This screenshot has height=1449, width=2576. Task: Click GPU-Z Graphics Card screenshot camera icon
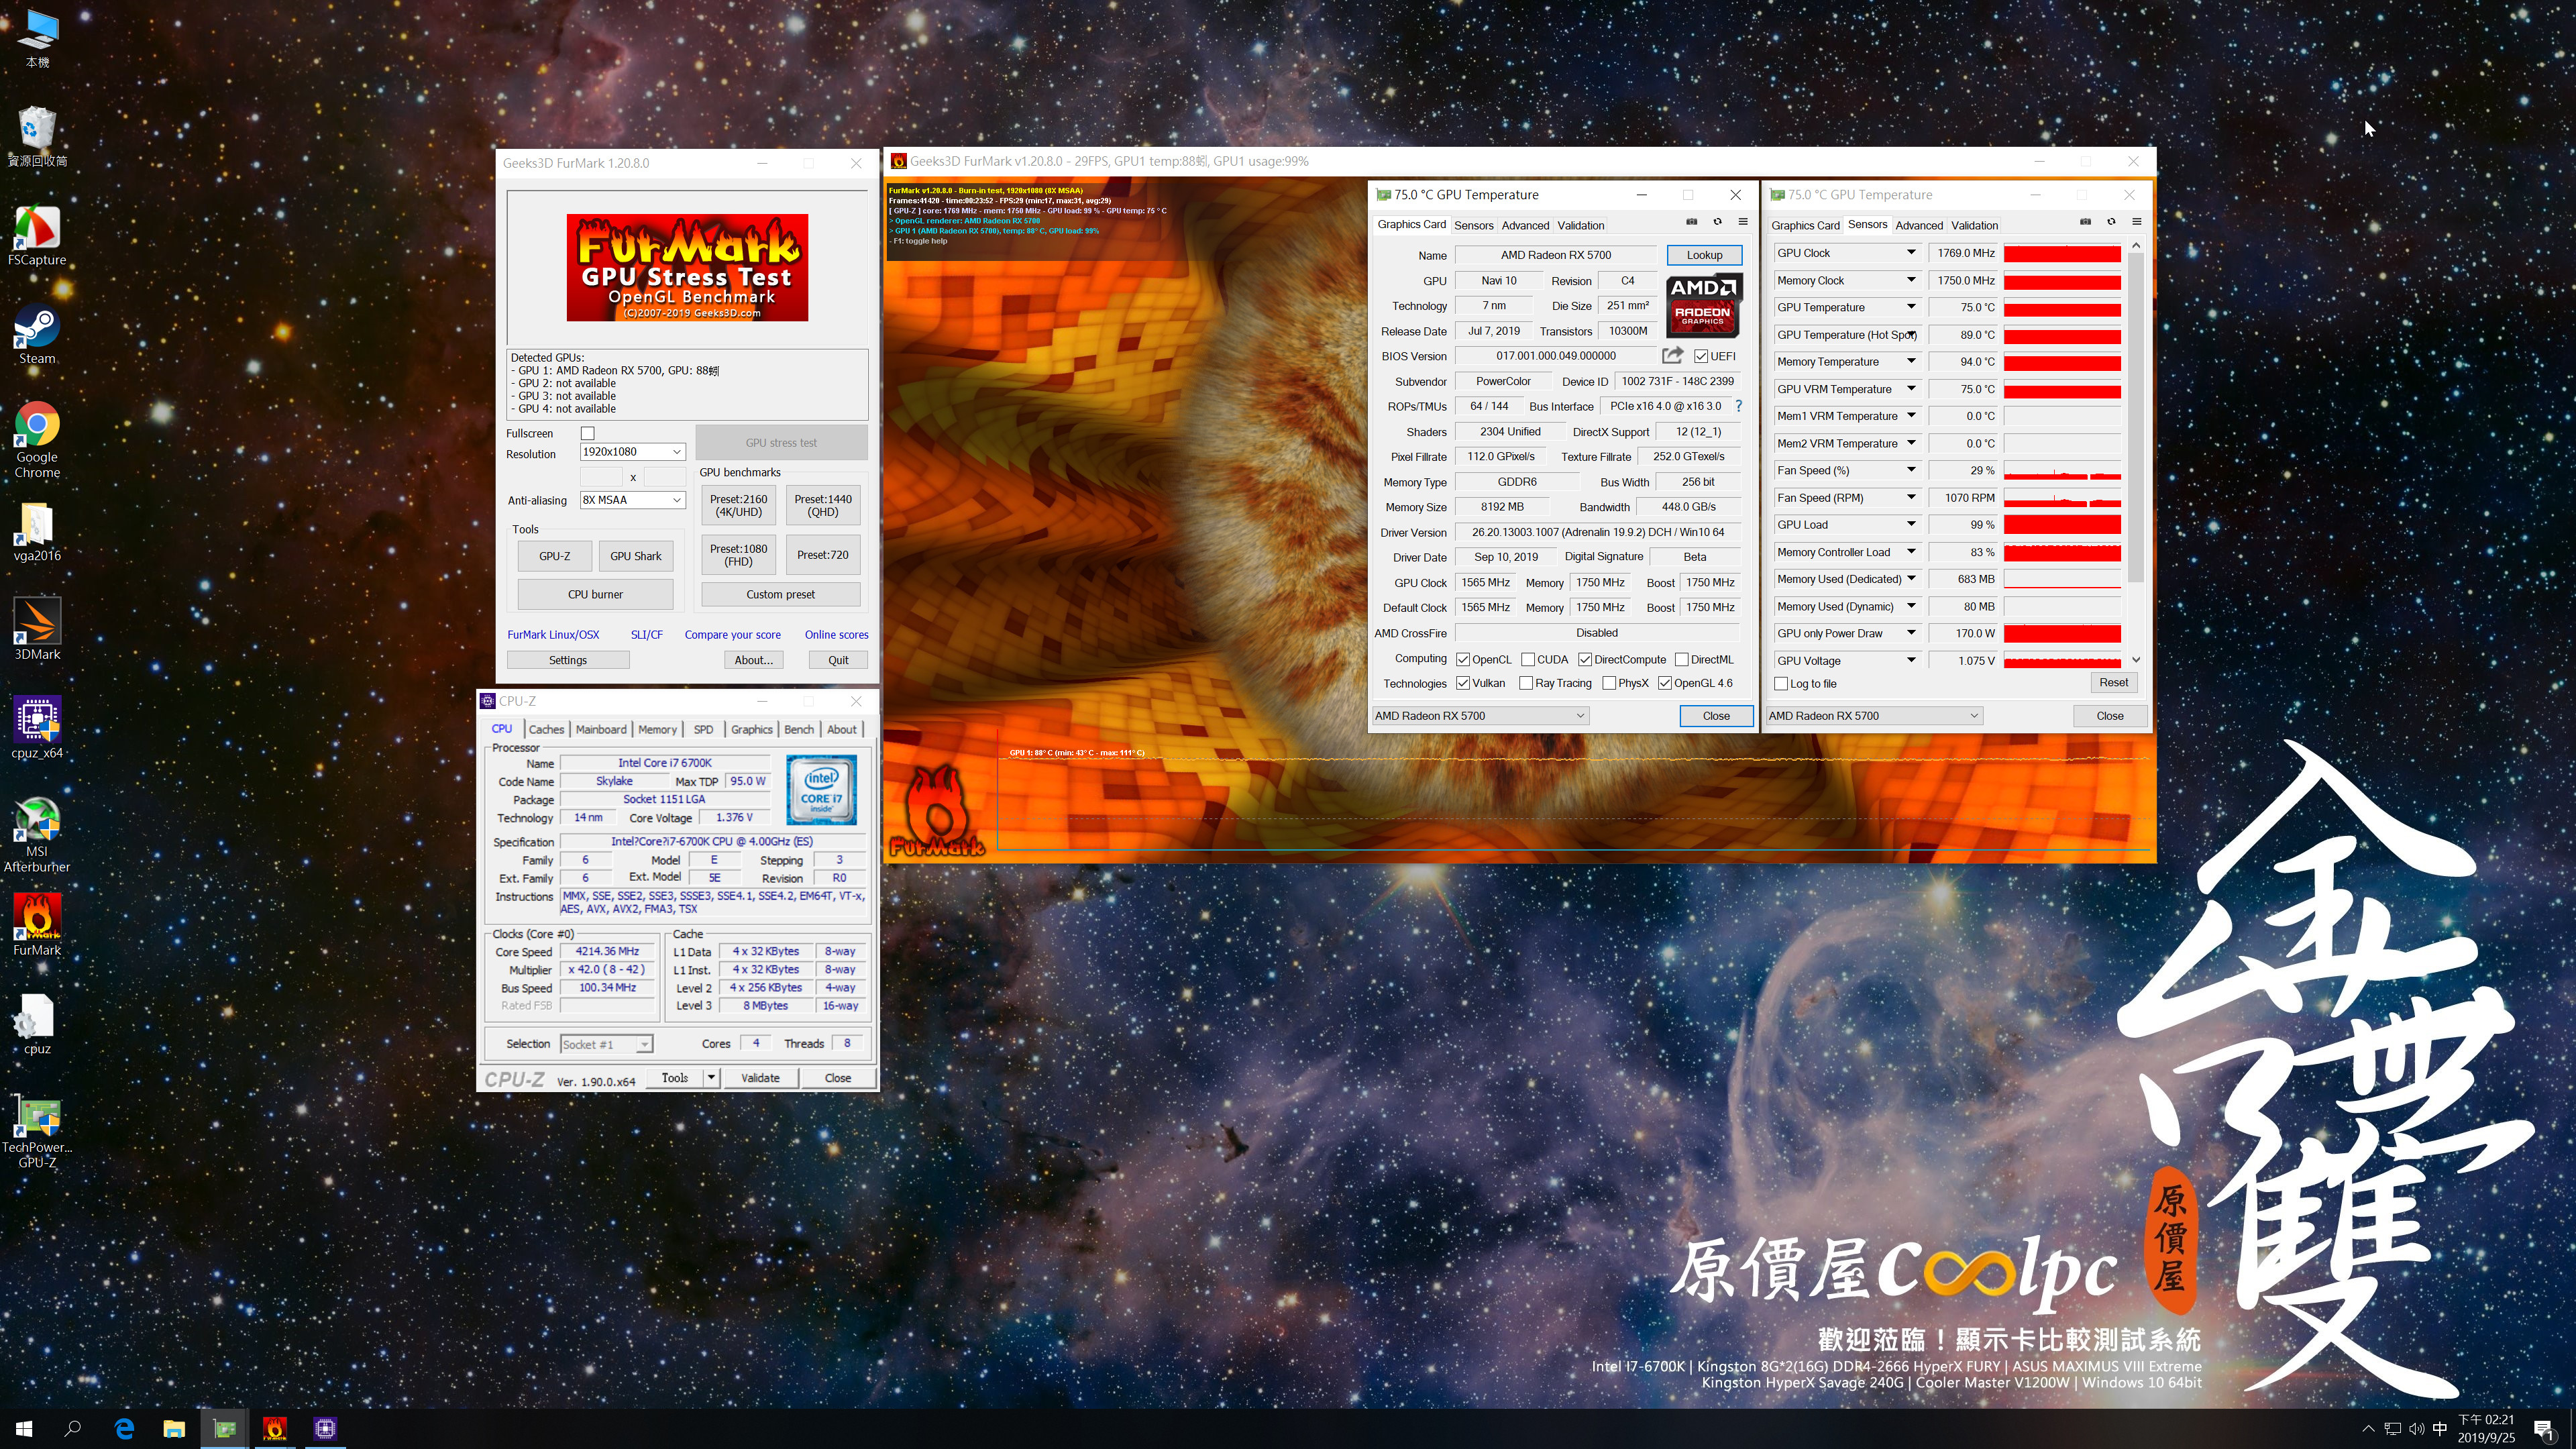click(x=1691, y=222)
